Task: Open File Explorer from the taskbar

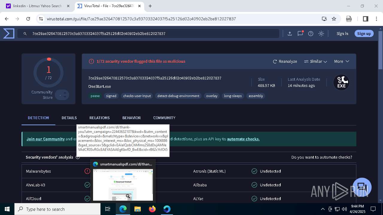Action: coord(138,209)
